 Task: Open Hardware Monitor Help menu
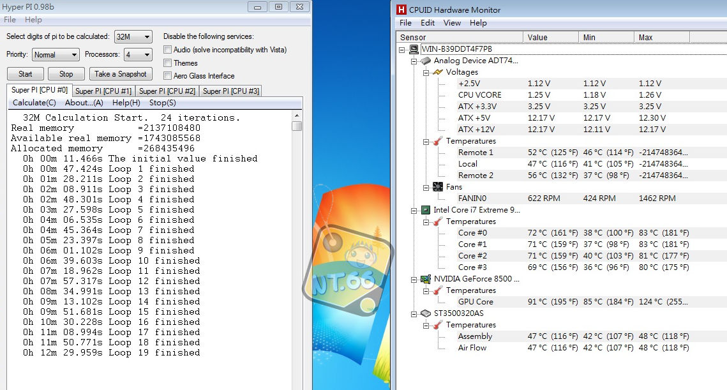coord(478,23)
